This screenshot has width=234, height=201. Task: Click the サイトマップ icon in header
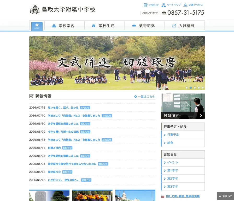pyautogui.click(x=163, y=5)
